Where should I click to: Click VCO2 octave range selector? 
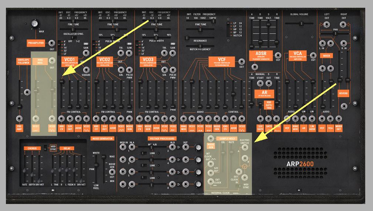[x=94, y=48]
